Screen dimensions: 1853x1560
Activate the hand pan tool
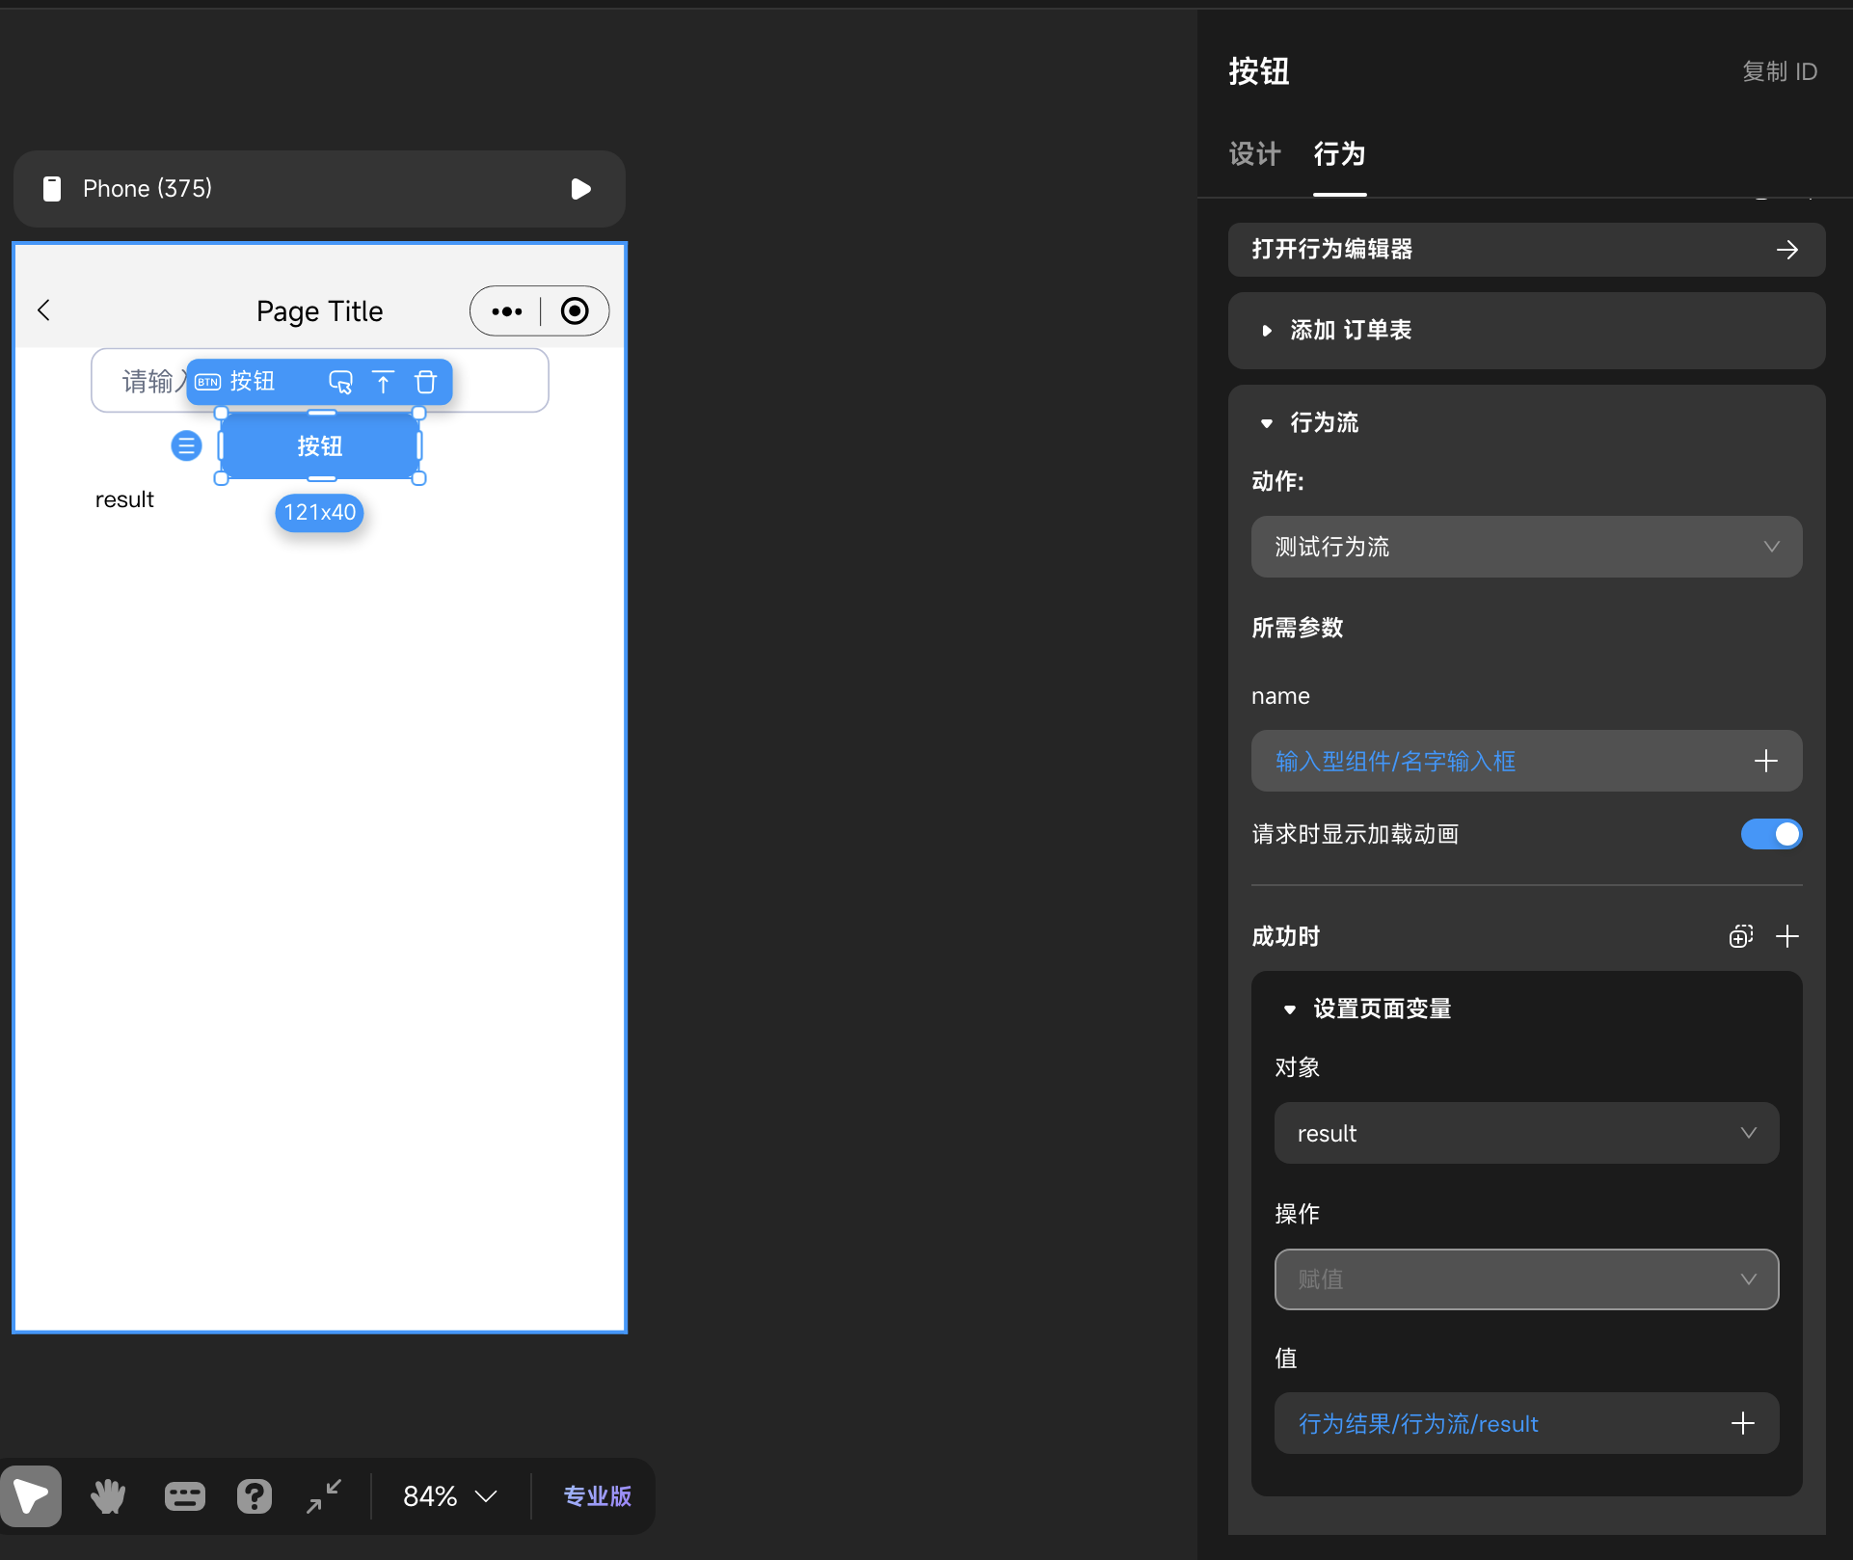coord(108,1495)
